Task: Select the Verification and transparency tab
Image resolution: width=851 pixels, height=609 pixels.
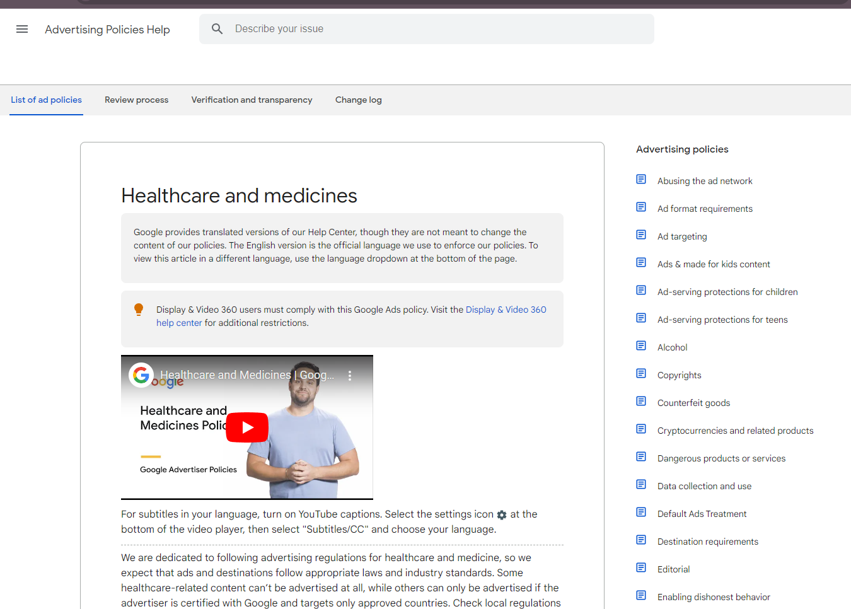Action: point(252,100)
